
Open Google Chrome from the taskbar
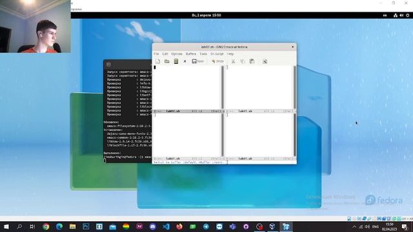coord(46,226)
